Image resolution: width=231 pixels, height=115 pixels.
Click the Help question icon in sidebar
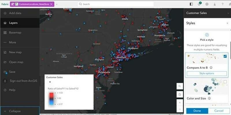click(5, 90)
